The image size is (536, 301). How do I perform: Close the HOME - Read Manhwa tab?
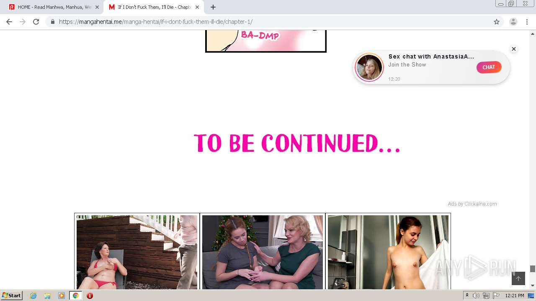click(97, 7)
